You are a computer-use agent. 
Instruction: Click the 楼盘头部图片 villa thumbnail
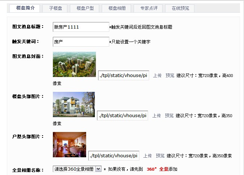coord(74,104)
